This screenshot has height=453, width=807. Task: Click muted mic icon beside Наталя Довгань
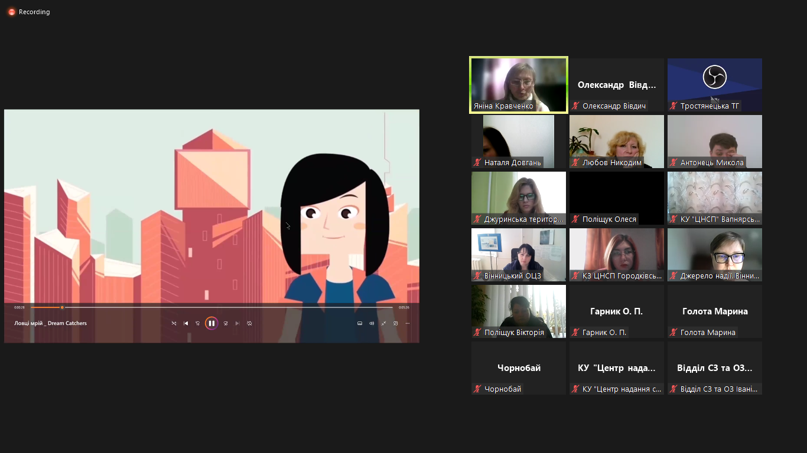pyautogui.click(x=477, y=163)
